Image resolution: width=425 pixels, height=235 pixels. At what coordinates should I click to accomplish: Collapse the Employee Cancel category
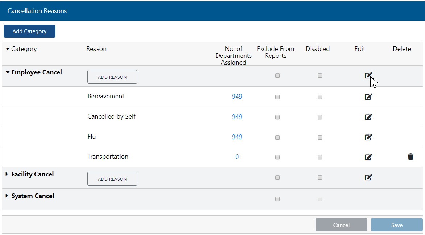coord(8,72)
